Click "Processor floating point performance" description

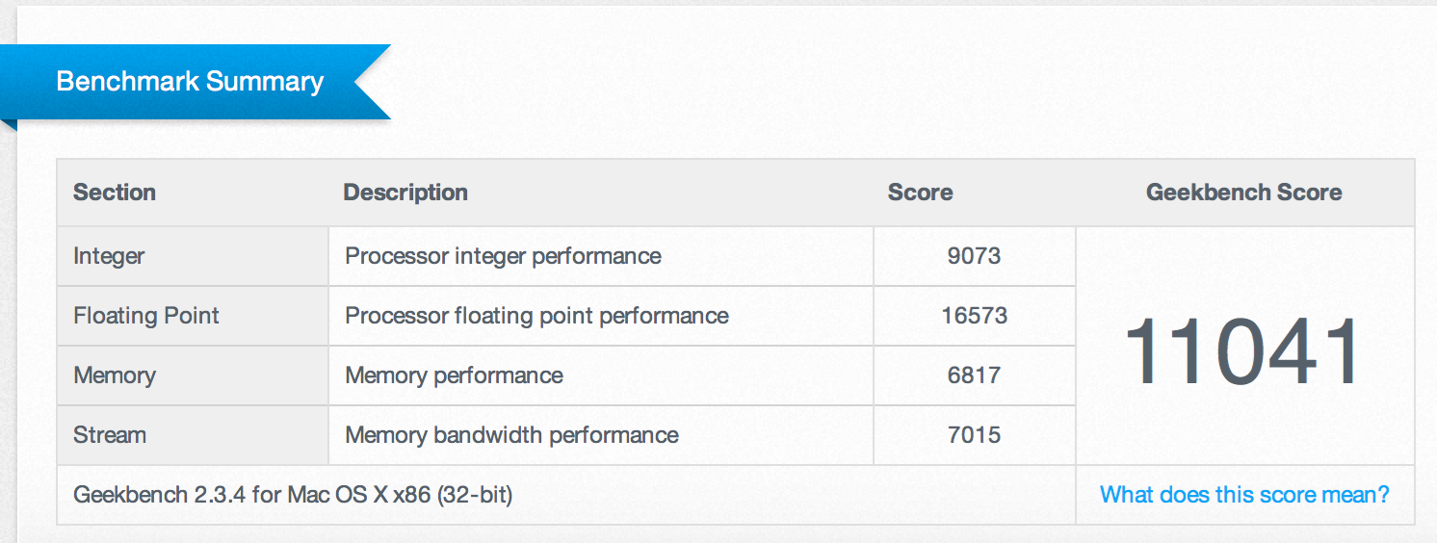coord(536,316)
